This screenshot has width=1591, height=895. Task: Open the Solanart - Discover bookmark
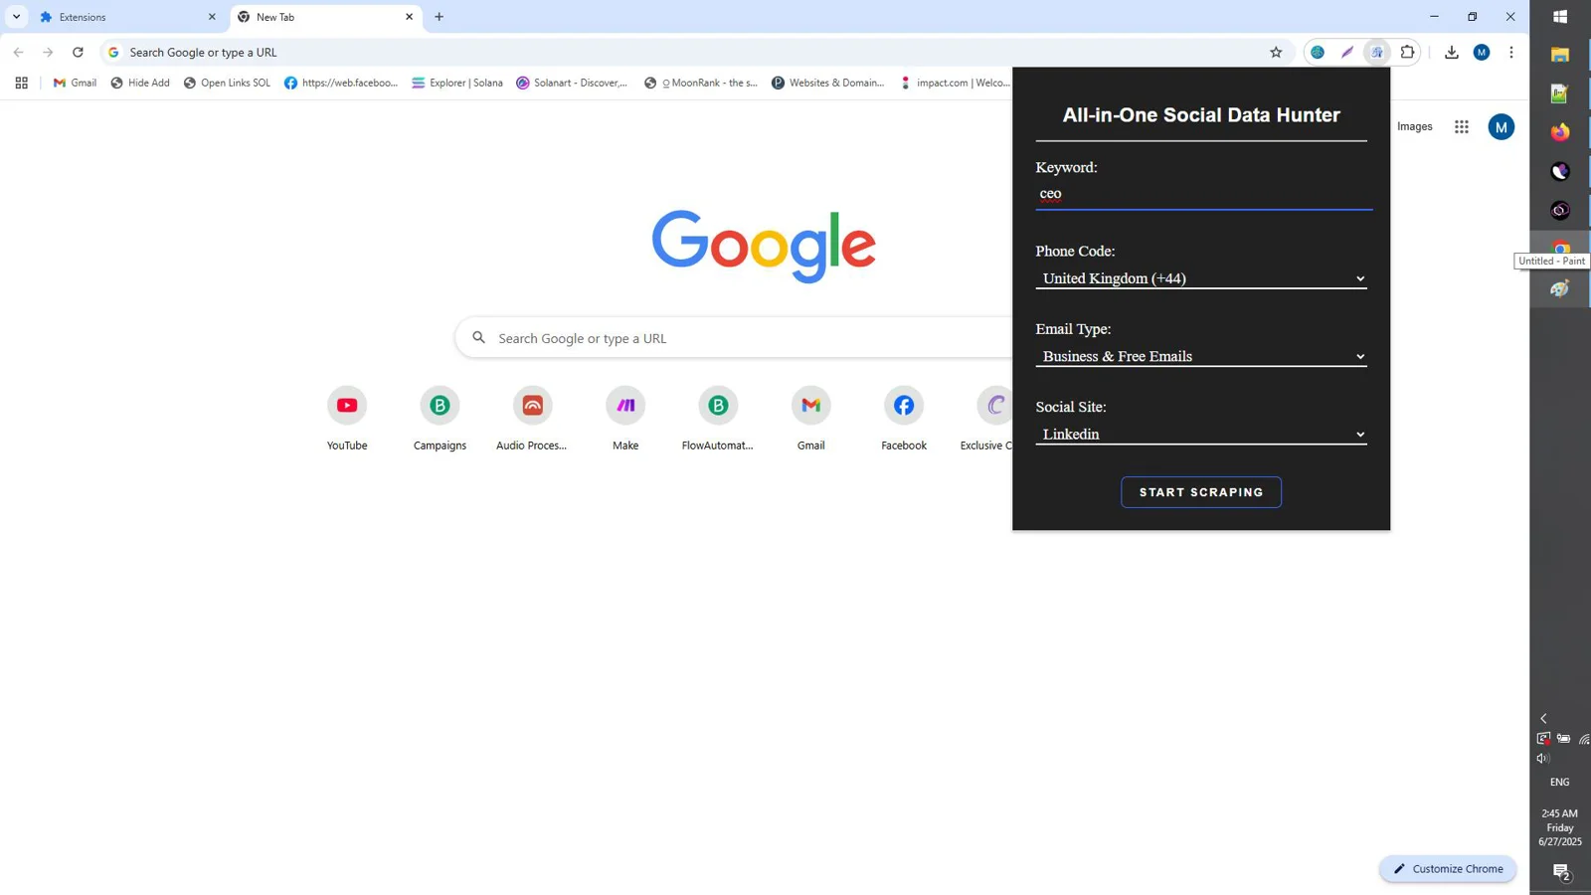572,83
